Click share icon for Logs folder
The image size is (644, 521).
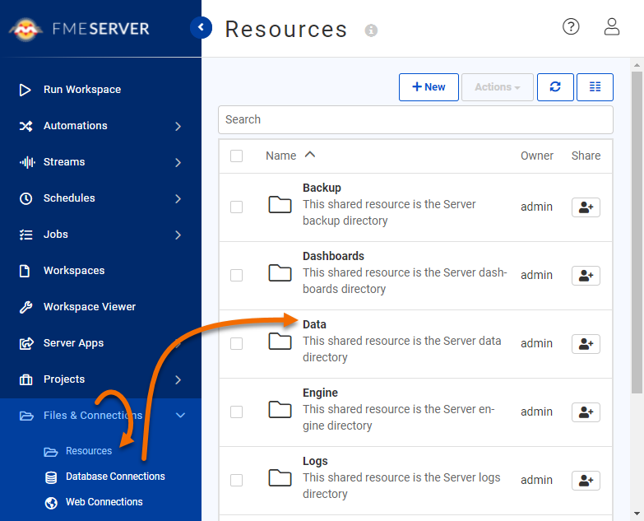(x=586, y=481)
